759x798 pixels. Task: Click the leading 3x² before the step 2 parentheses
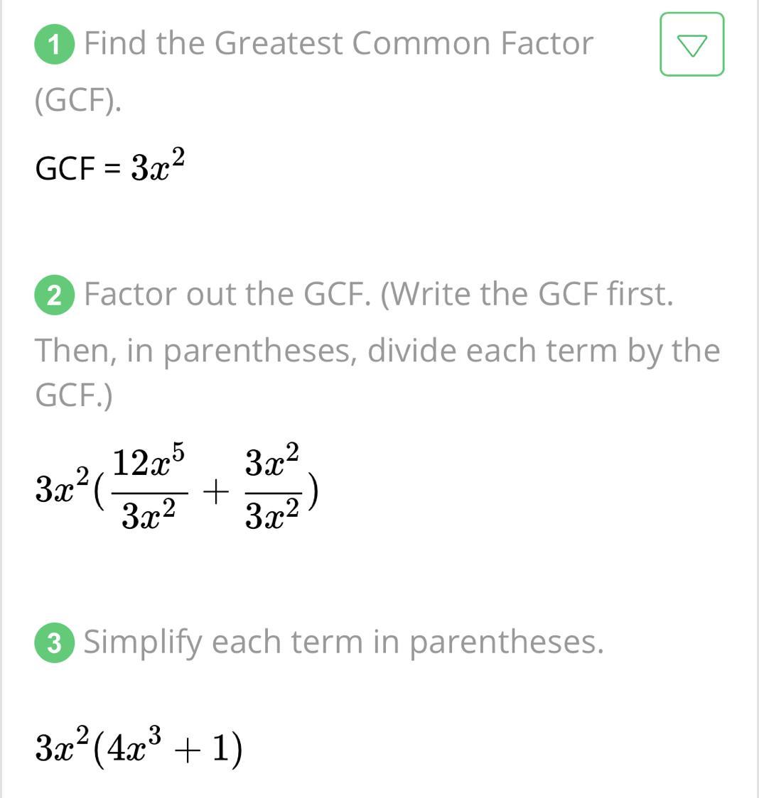click(x=63, y=490)
